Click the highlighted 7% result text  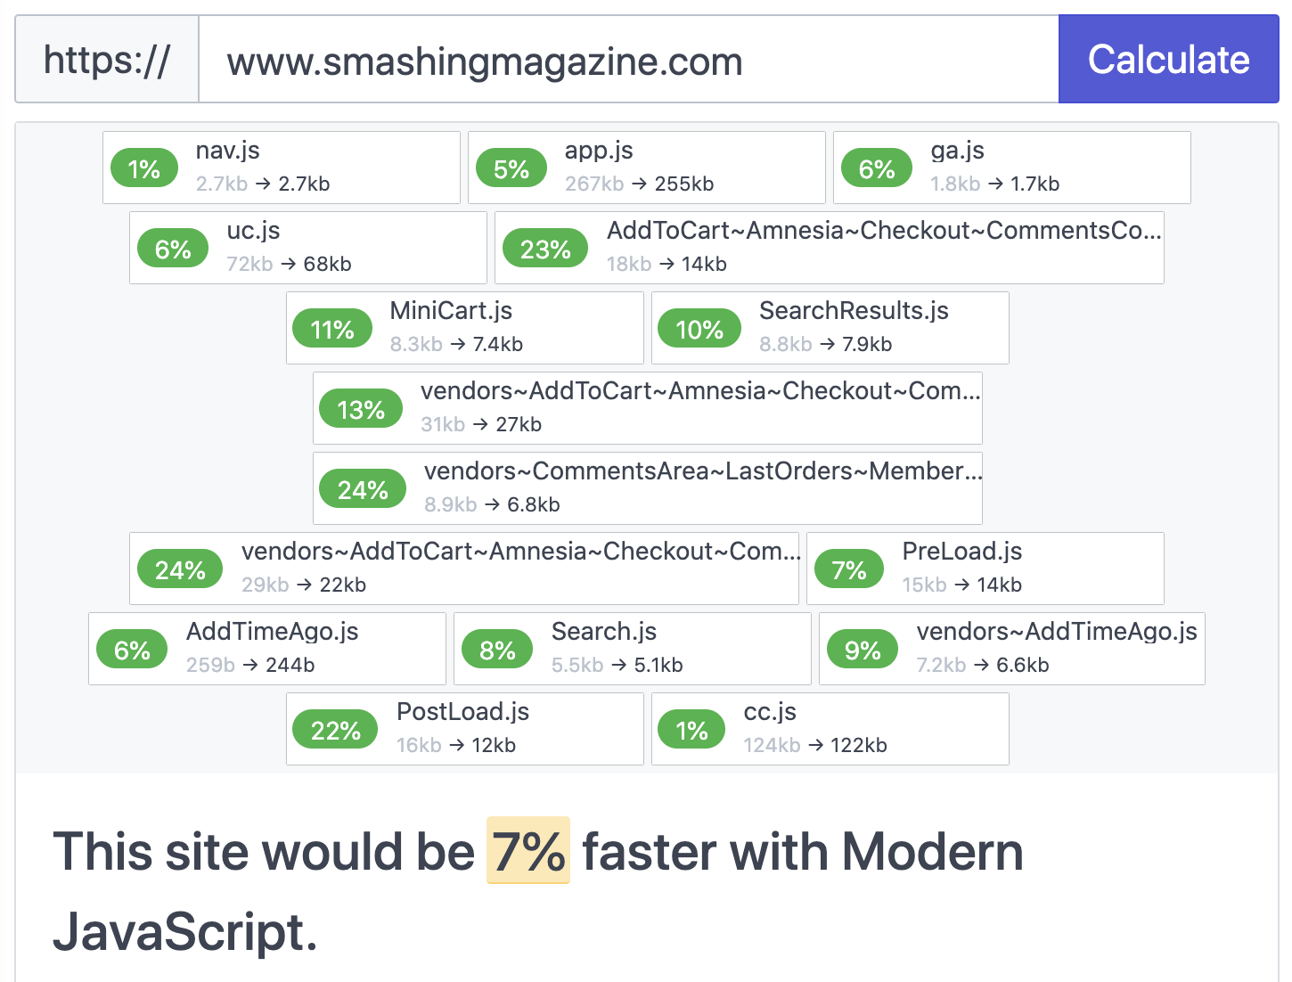(528, 850)
